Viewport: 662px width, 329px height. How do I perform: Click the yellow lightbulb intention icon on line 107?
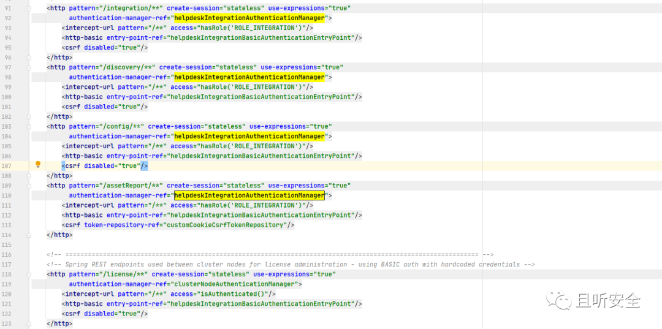pyautogui.click(x=38, y=164)
